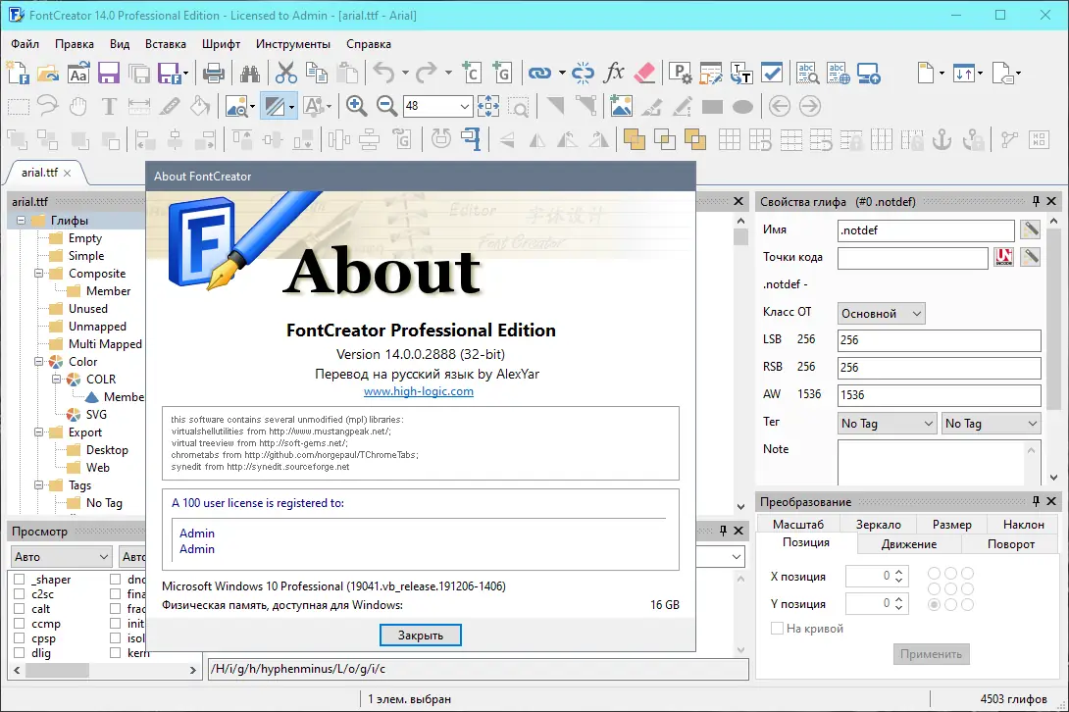The image size is (1069, 712).
Task: Click the anchor icon in toolbar
Action: 942,140
